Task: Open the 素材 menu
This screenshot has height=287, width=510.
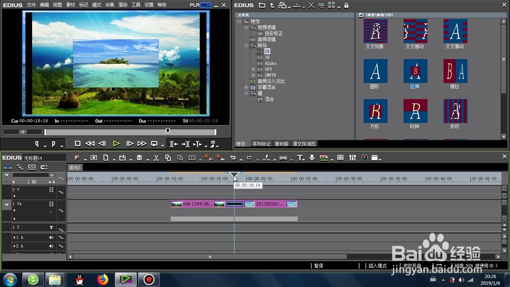Action: [x=70, y=5]
